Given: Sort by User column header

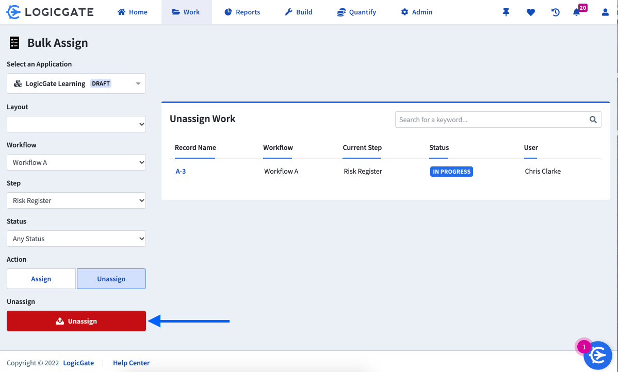Looking at the screenshot, I should (531, 148).
